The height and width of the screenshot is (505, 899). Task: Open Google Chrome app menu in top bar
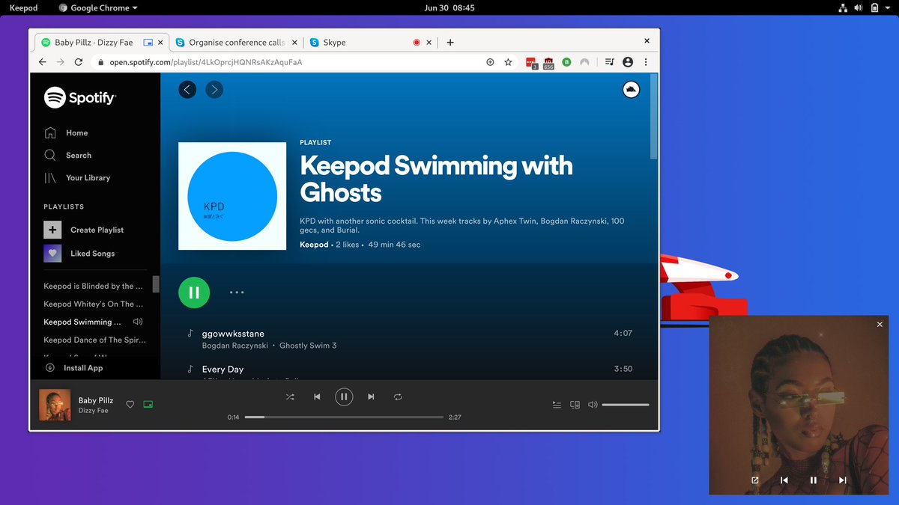(x=98, y=7)
